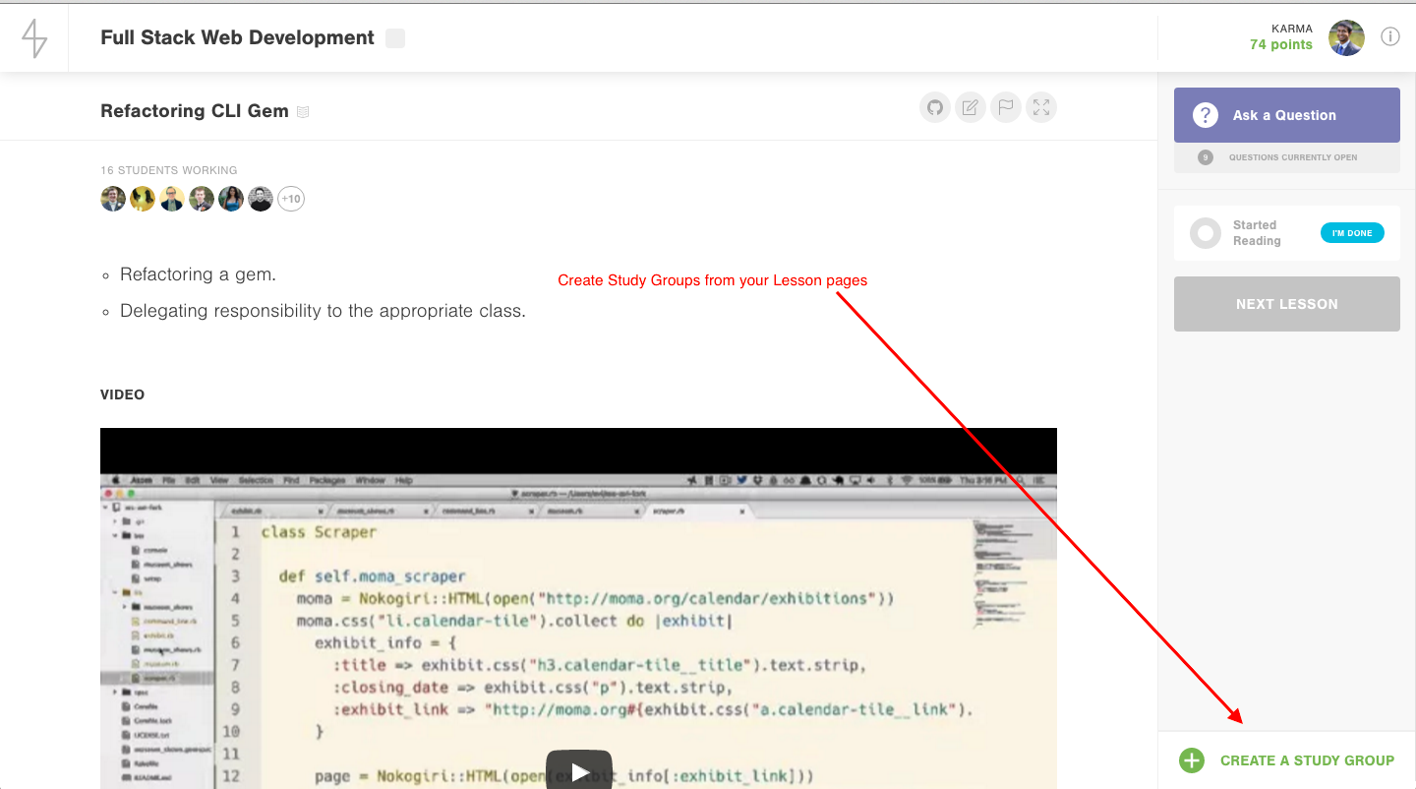This screenshot has height=789, width=1416.
Task: Click the Started Reading progress circle
Action: click(1205, 233)
